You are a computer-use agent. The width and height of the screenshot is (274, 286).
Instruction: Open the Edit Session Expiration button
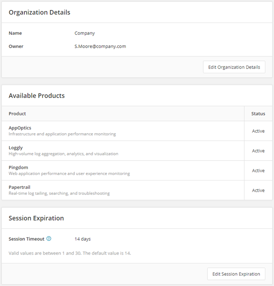[236, 274]
